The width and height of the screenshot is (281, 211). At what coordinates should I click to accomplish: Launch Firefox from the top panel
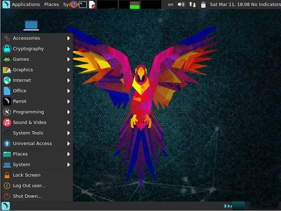pyautogui.click(x=73, y=4)
